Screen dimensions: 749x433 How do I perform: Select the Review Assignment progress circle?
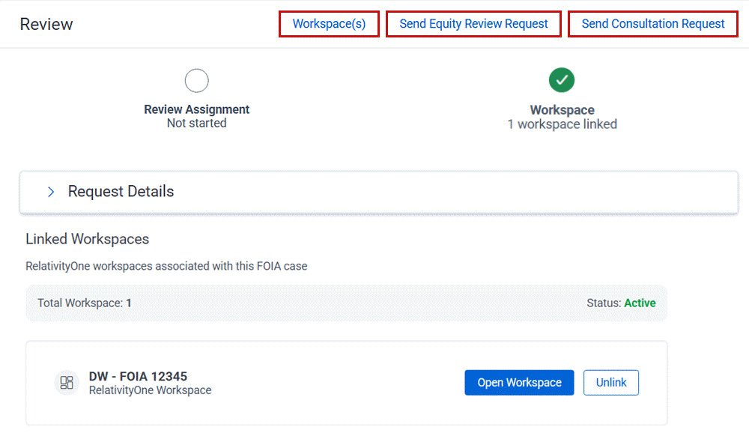196,80
